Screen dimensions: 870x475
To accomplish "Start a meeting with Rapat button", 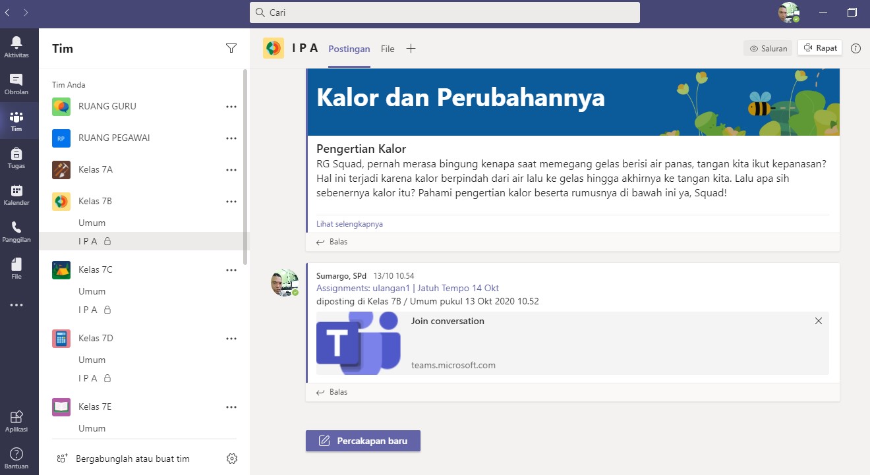I will click(820, 48).
